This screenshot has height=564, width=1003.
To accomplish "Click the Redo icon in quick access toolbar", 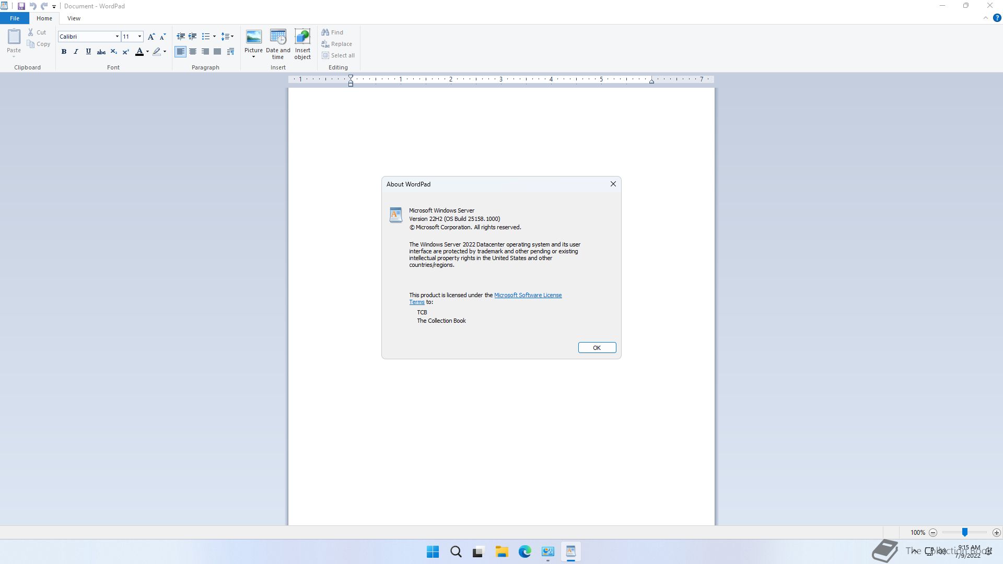I will (x=44, y=6).
